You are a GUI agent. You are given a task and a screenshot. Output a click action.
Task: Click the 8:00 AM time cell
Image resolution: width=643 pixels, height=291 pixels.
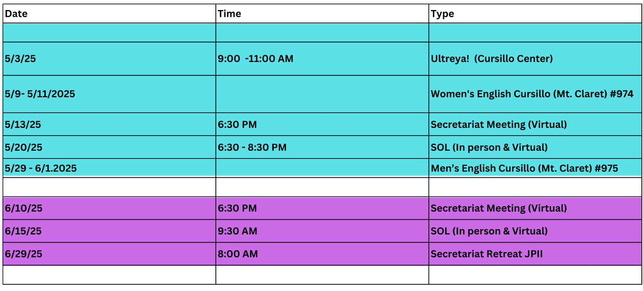(322, 254)
